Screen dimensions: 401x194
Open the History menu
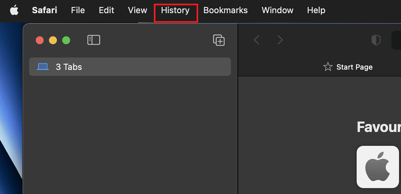(x=175, y=10)
